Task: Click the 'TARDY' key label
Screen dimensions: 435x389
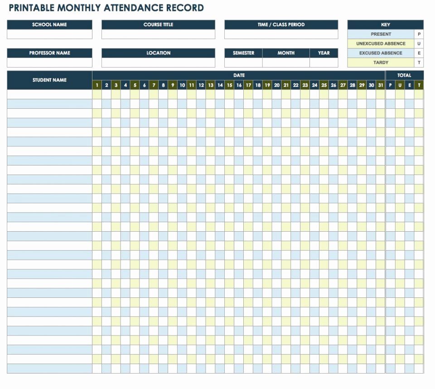Action: click(x=381, y=63)
